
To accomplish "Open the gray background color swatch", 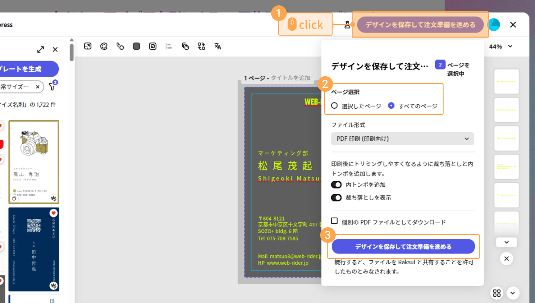I will [x=136, y=46].
